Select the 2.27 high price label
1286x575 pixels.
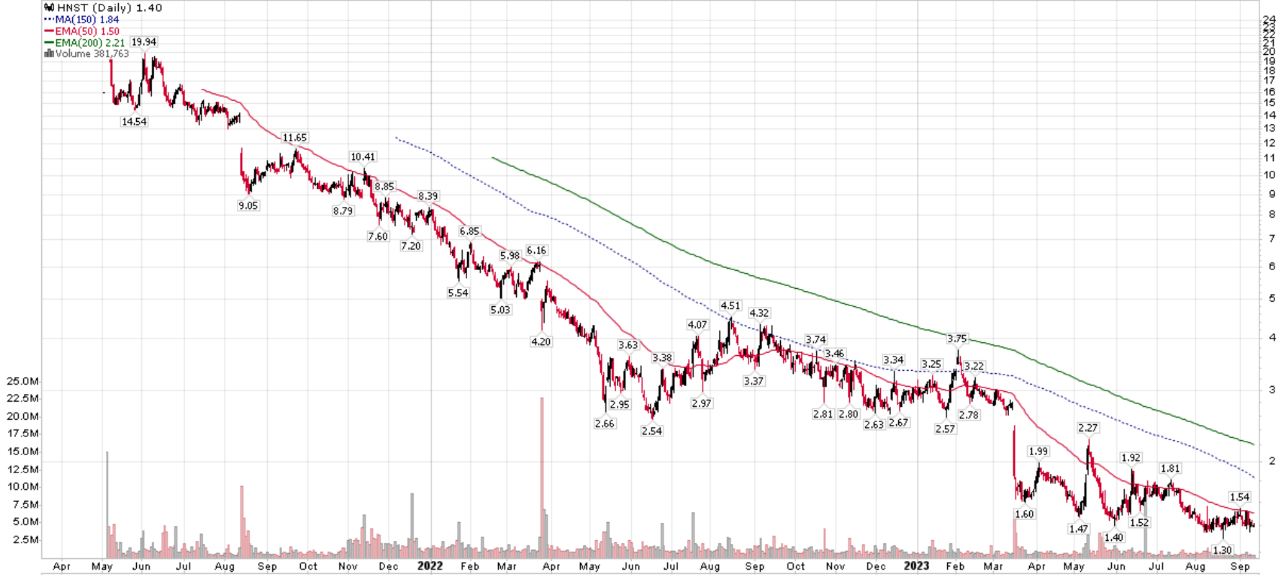pyautogui.click(x=1087, y=427)
